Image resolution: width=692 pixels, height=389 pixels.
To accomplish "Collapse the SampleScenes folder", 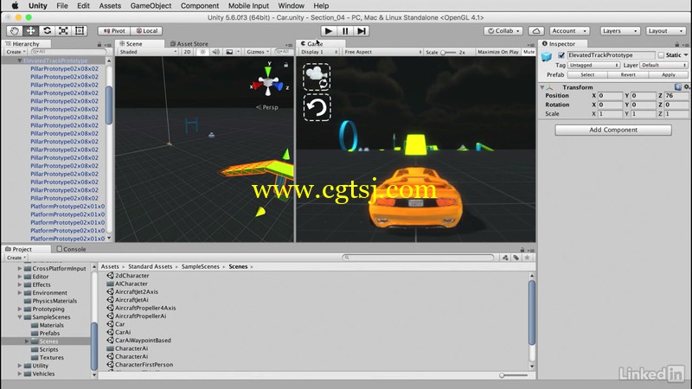I will (x=19, y=317).
